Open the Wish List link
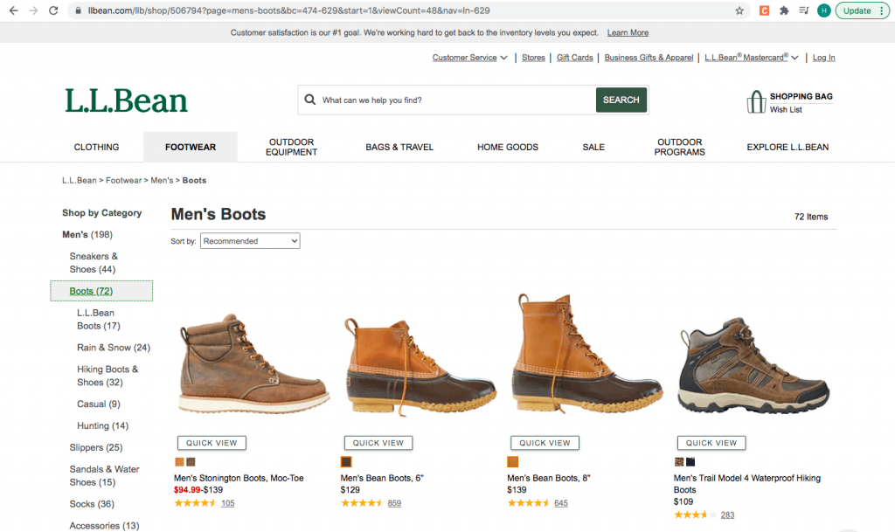Screen dimensions: 895x532 click(786, 109)
